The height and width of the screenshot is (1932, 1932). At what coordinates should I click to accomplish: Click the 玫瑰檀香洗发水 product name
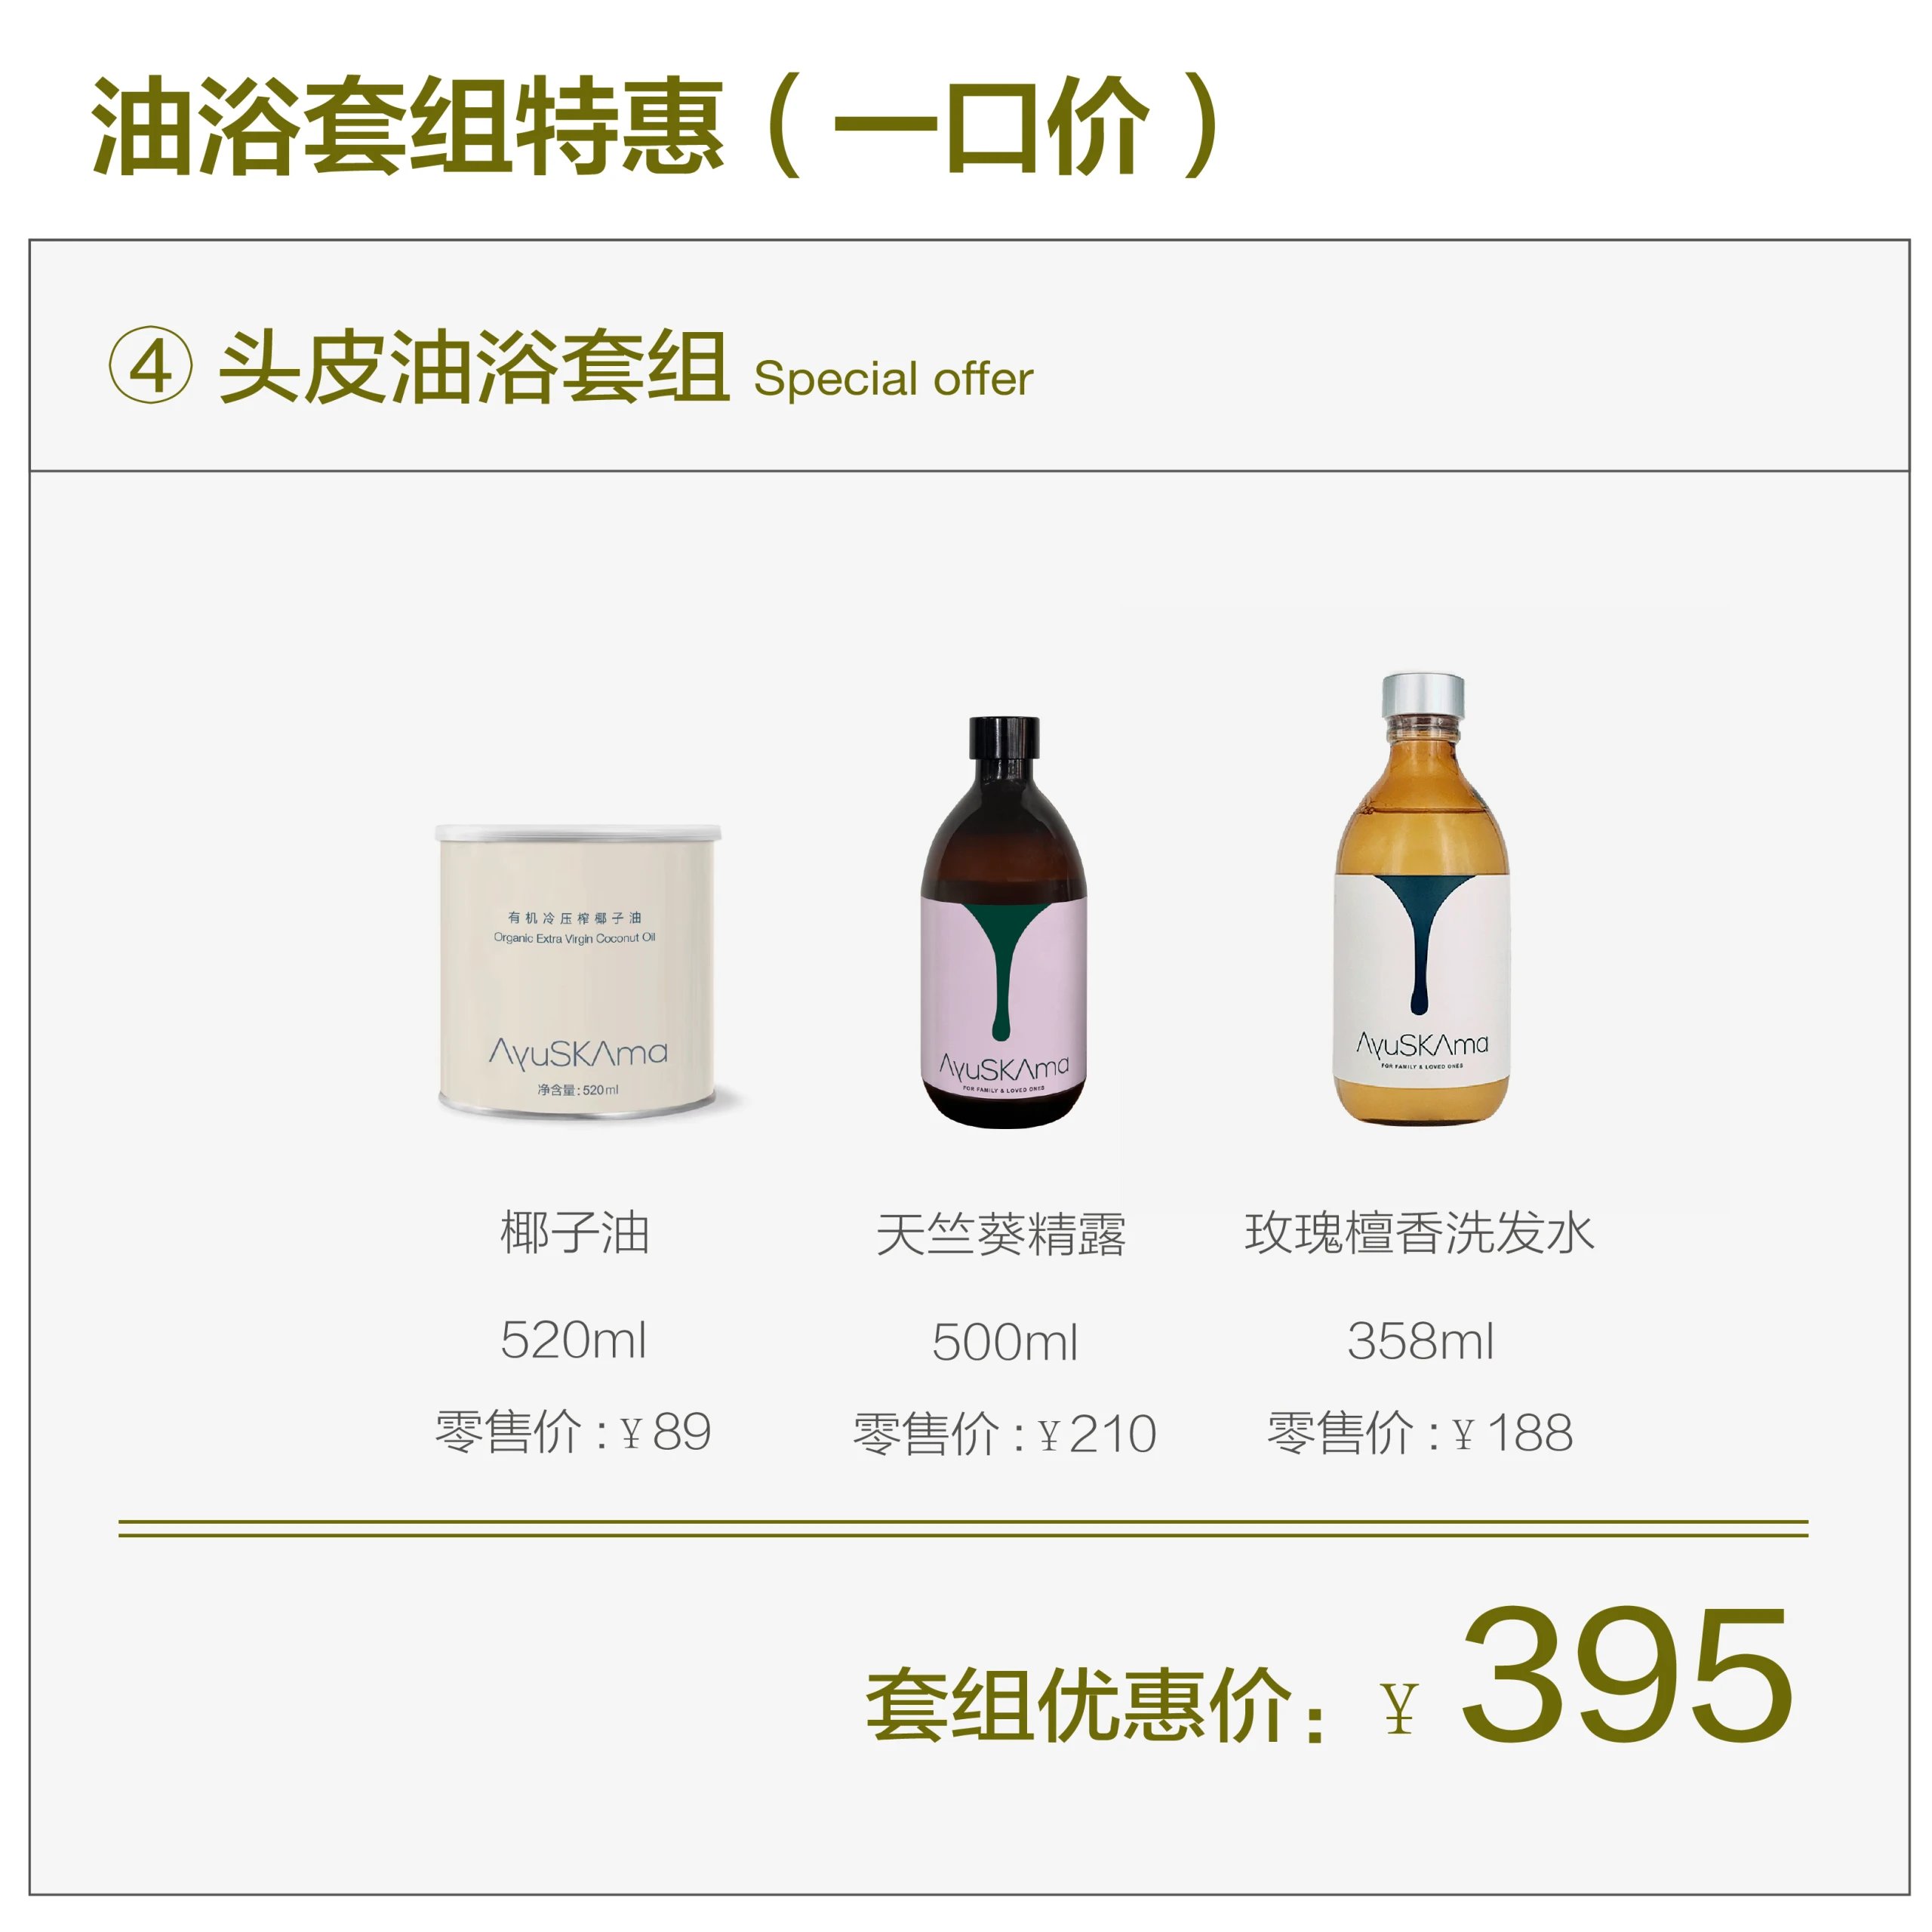(1419, 1232)
